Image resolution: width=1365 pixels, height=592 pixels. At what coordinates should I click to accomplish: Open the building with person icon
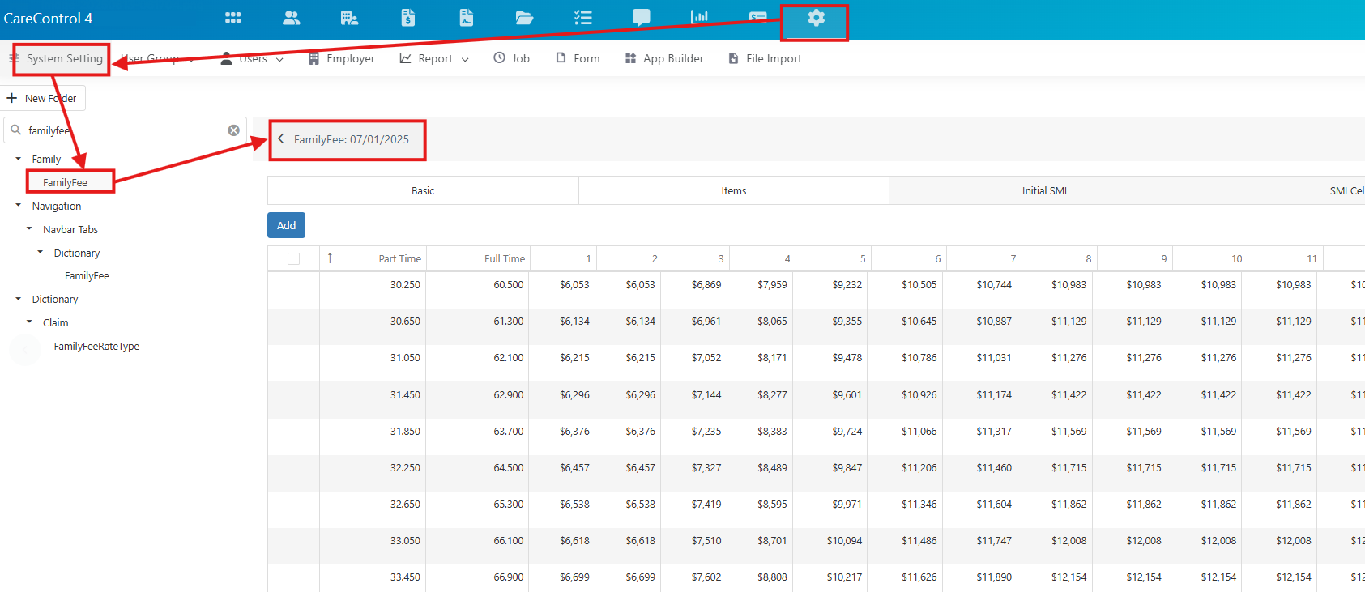pos(350,18)
